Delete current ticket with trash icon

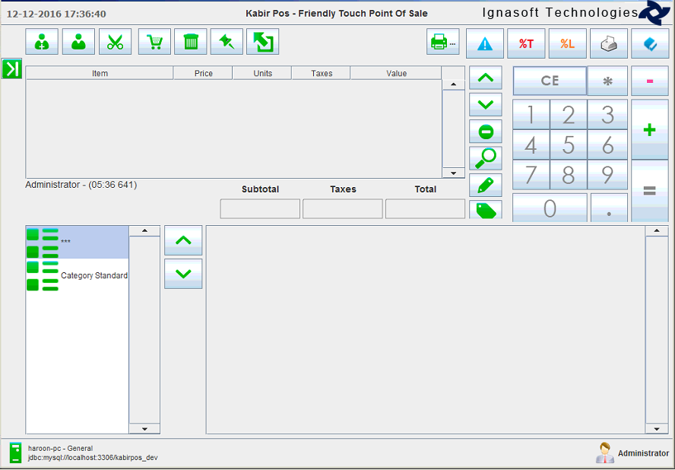click(191, 42)
